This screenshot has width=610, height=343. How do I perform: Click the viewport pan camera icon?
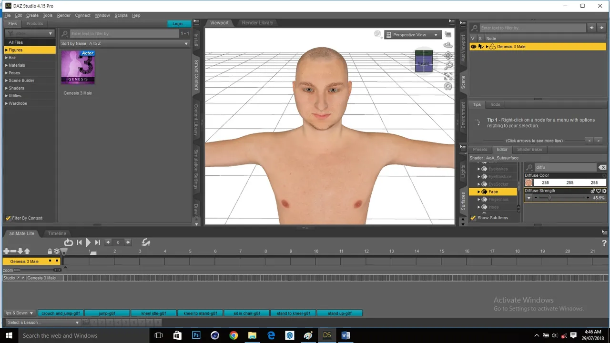click(448, 55)
